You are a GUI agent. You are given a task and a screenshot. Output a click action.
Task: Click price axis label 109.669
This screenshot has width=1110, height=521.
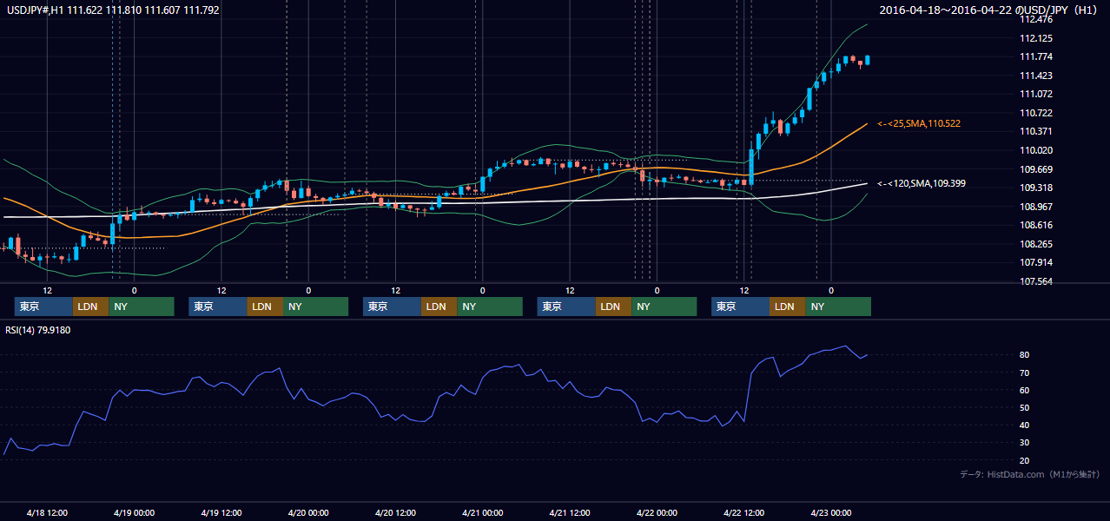[x=1036, y=169]
